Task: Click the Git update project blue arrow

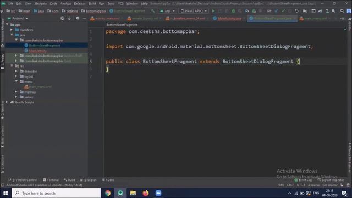Action: pyautogui.click(x=276, y=11)
